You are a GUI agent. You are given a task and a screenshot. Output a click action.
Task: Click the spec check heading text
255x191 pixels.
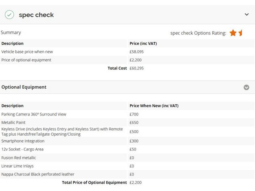[36, 15]
